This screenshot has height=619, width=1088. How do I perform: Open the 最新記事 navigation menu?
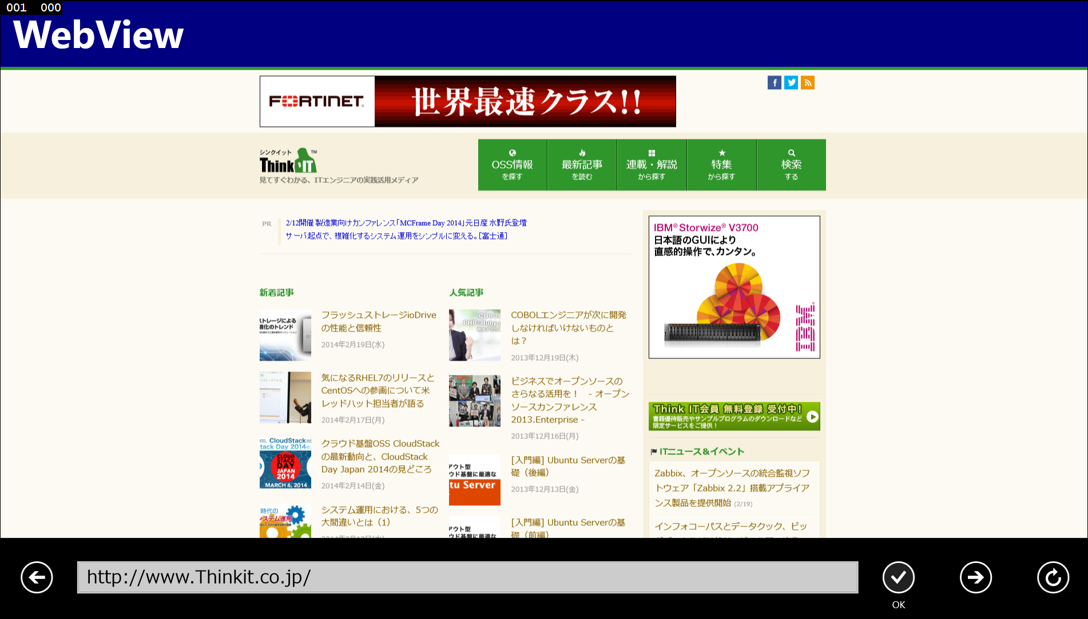pyautogui.click(x=582, y=165)
